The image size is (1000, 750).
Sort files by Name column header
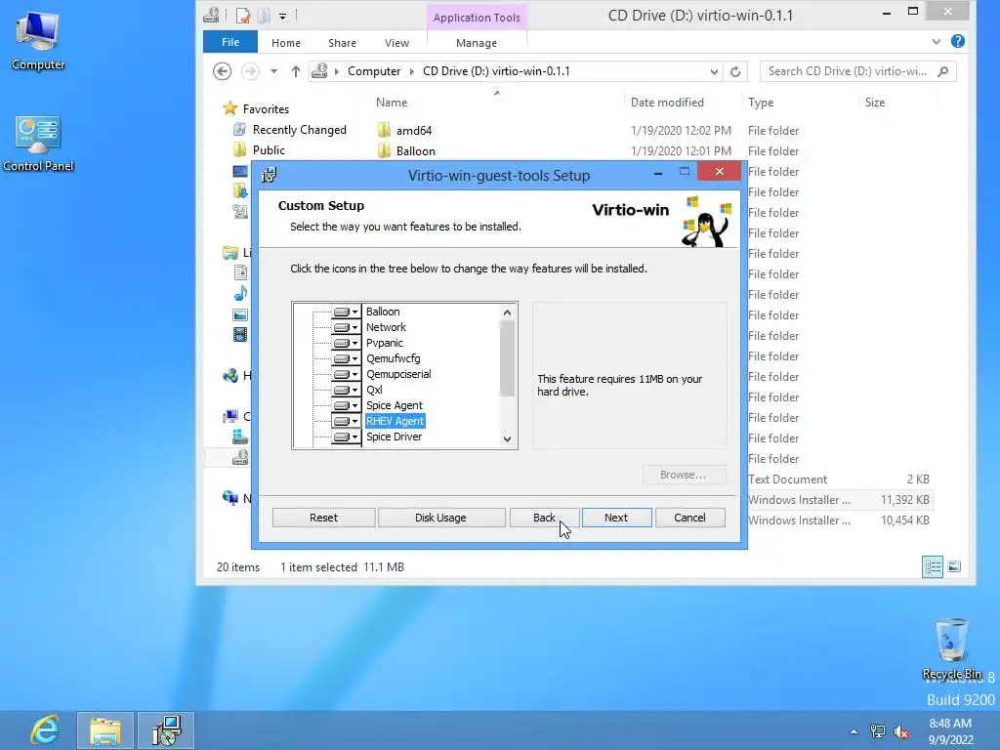[x=392, y=102]
